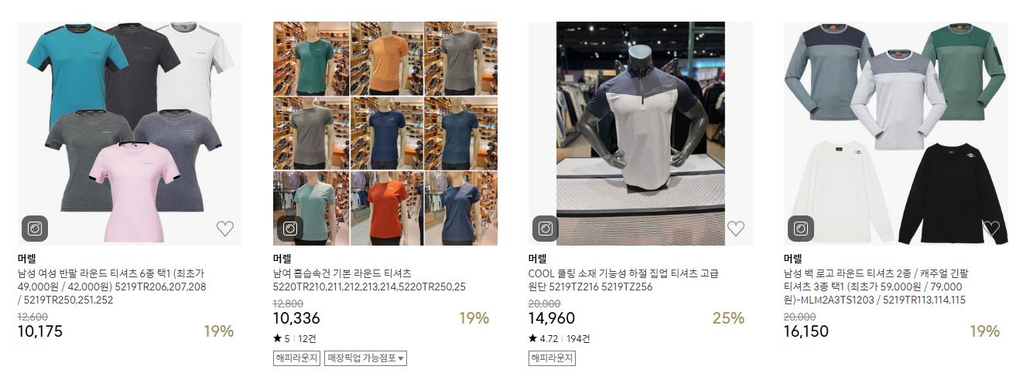Open the six short-sleeve t-shirts thumbnail
The width and height of the screenshot is (1023, 390).
click(x=130, y=134)
